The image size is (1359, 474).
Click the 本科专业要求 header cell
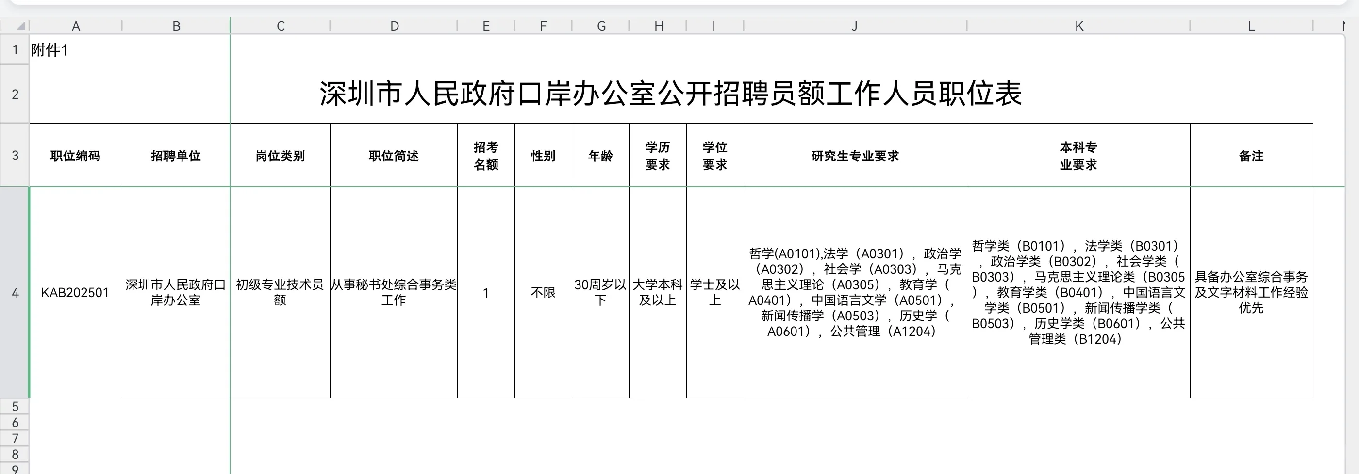pyautogui.click(x=1079, y=156)
